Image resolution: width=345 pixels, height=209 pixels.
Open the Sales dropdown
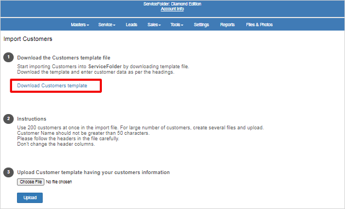[154, 25]
